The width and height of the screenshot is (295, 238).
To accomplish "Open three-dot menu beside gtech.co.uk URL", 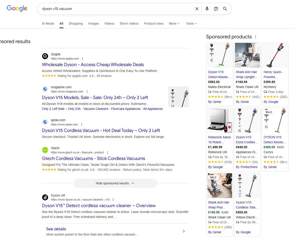I will [x=108, y=152].
